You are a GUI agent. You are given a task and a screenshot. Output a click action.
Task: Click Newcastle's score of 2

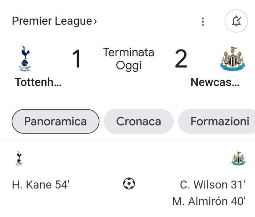point(181,59)
